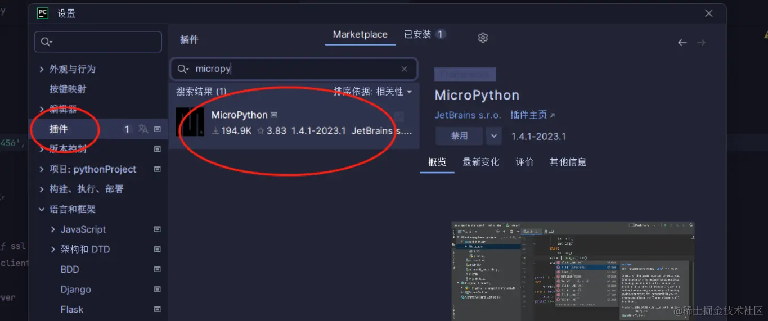Viewport: 768px width, 321px height.
Task: Switch to the 已安装 tab
Action: pyautogui.click(x=425, y=34)
